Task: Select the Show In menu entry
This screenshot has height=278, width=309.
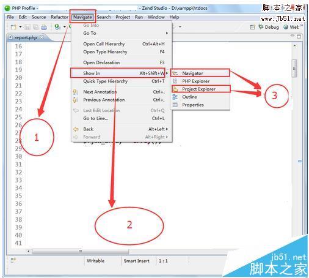Action: 122,73
